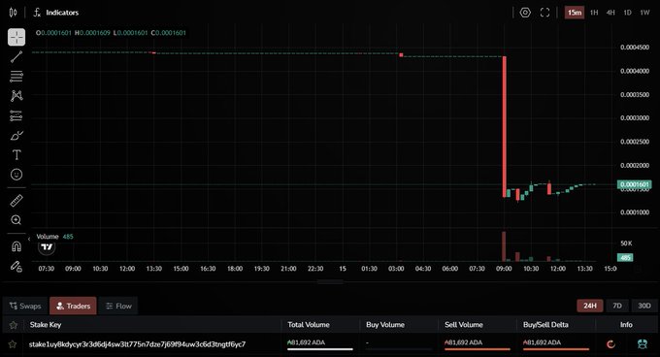660x357 pixels.
Task: Select the forecasting and measurement tool
Action: [x=16, y=115]
